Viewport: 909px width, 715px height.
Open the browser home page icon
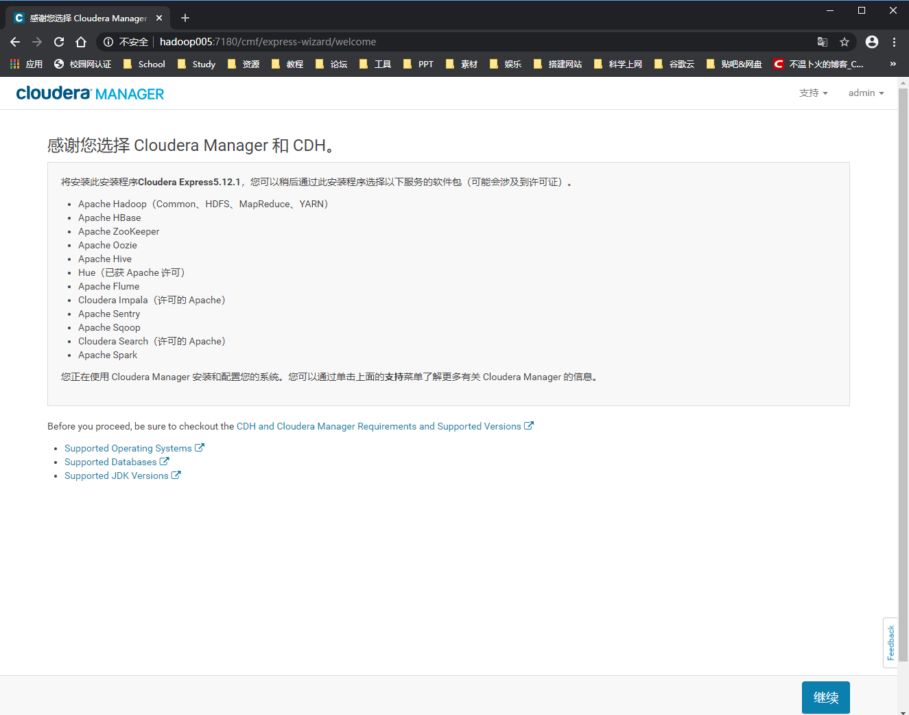pyautogui.click(x=81, y=42)
